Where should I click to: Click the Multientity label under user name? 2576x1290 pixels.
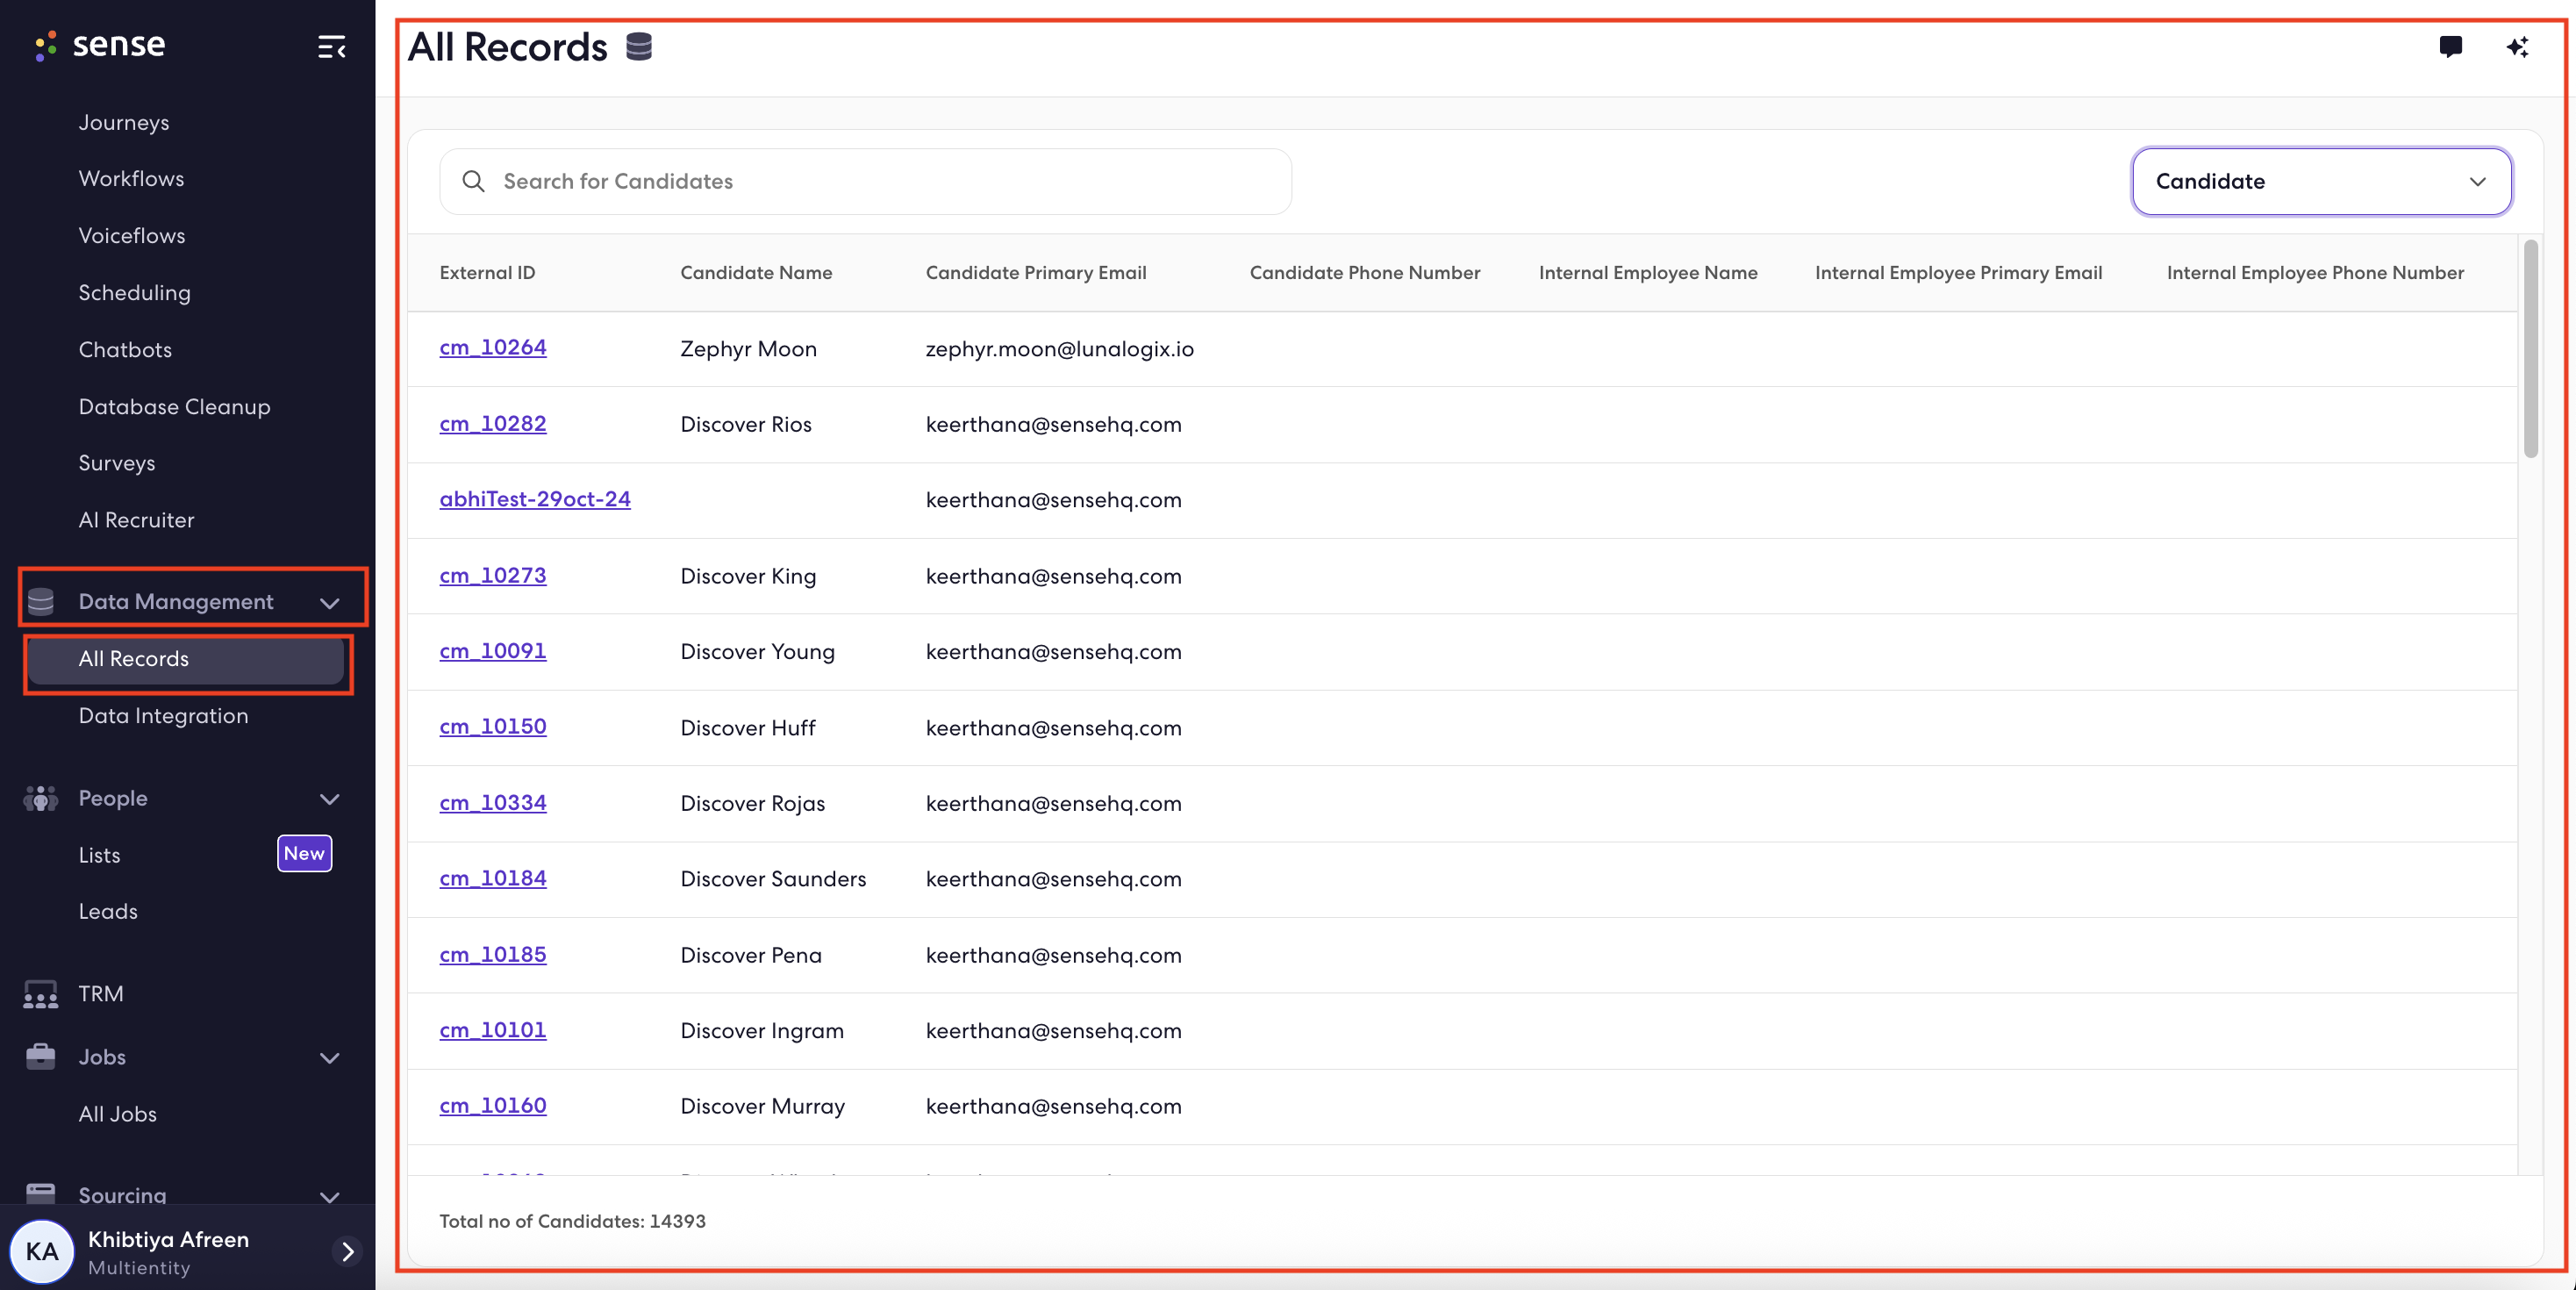(139, 1267)
